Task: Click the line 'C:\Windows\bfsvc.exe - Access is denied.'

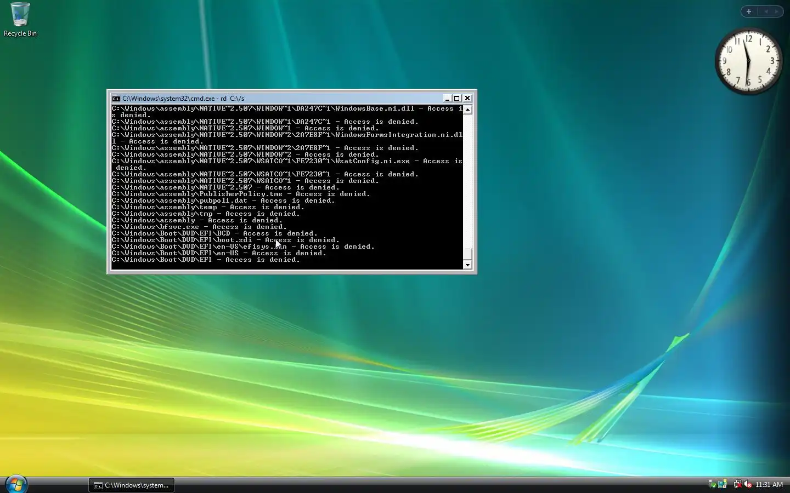Action: tap(199, 227)
